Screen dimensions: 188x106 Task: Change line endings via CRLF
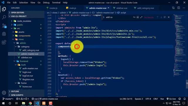click(155, 99)
